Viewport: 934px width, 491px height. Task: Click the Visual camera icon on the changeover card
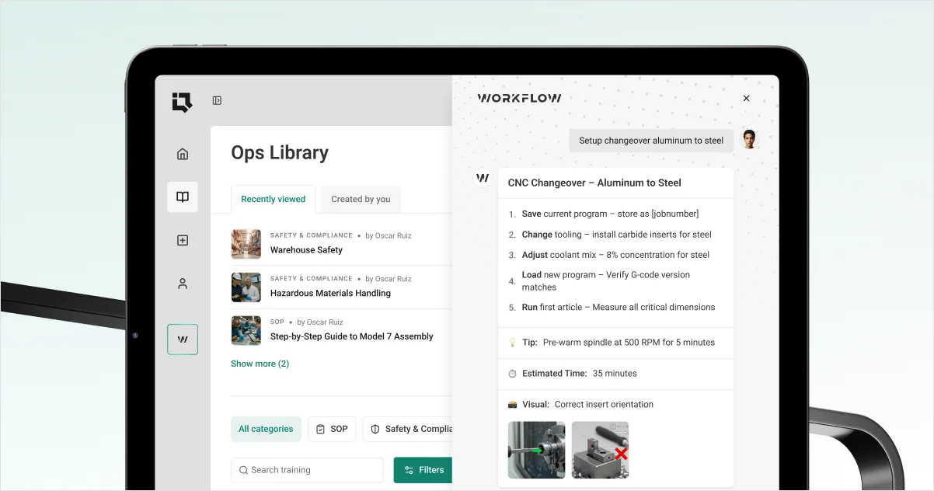pyautogui.click(x=512, y=404)
